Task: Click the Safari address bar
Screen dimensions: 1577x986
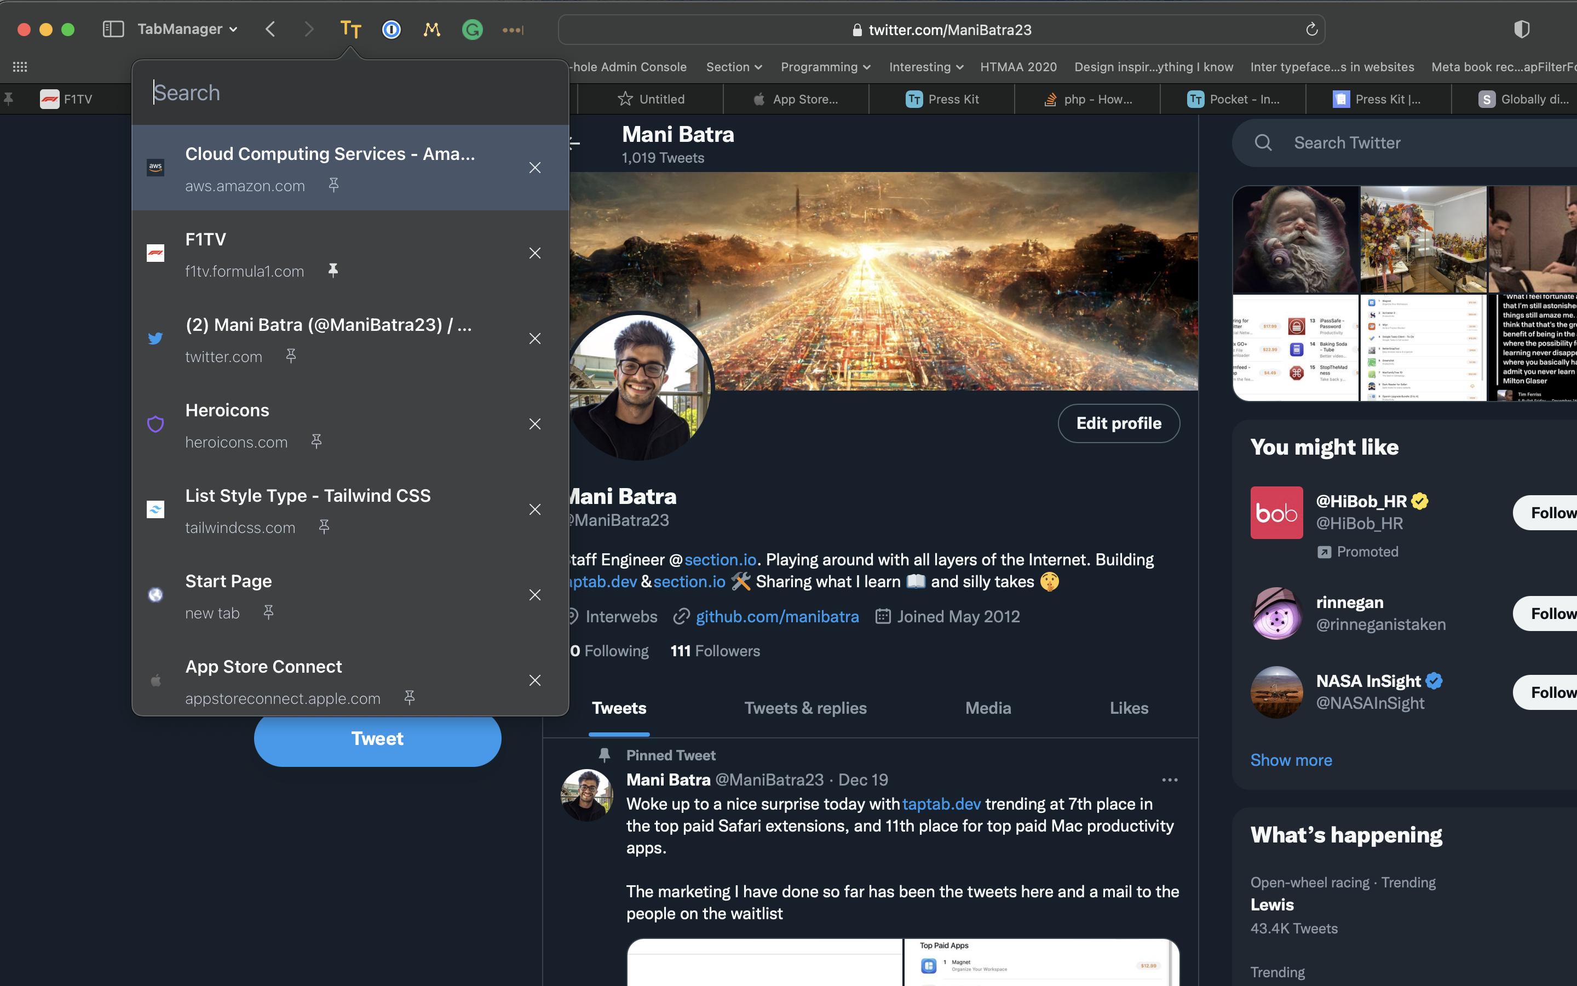Action: [942, 30]
